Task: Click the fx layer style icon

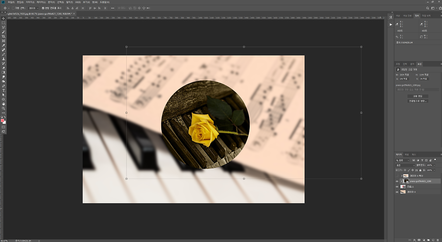Action: pos(414,239)
